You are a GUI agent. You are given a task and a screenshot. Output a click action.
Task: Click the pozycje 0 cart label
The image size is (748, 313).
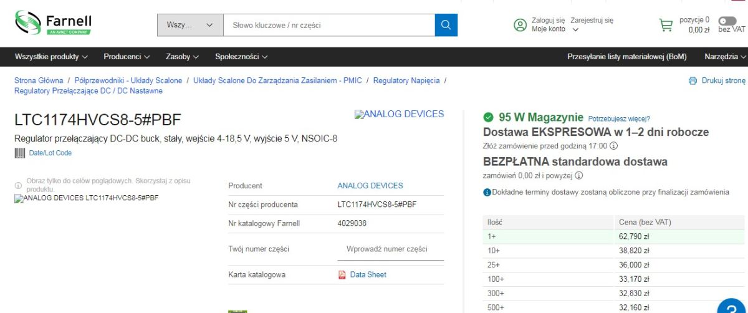[694, 20]
